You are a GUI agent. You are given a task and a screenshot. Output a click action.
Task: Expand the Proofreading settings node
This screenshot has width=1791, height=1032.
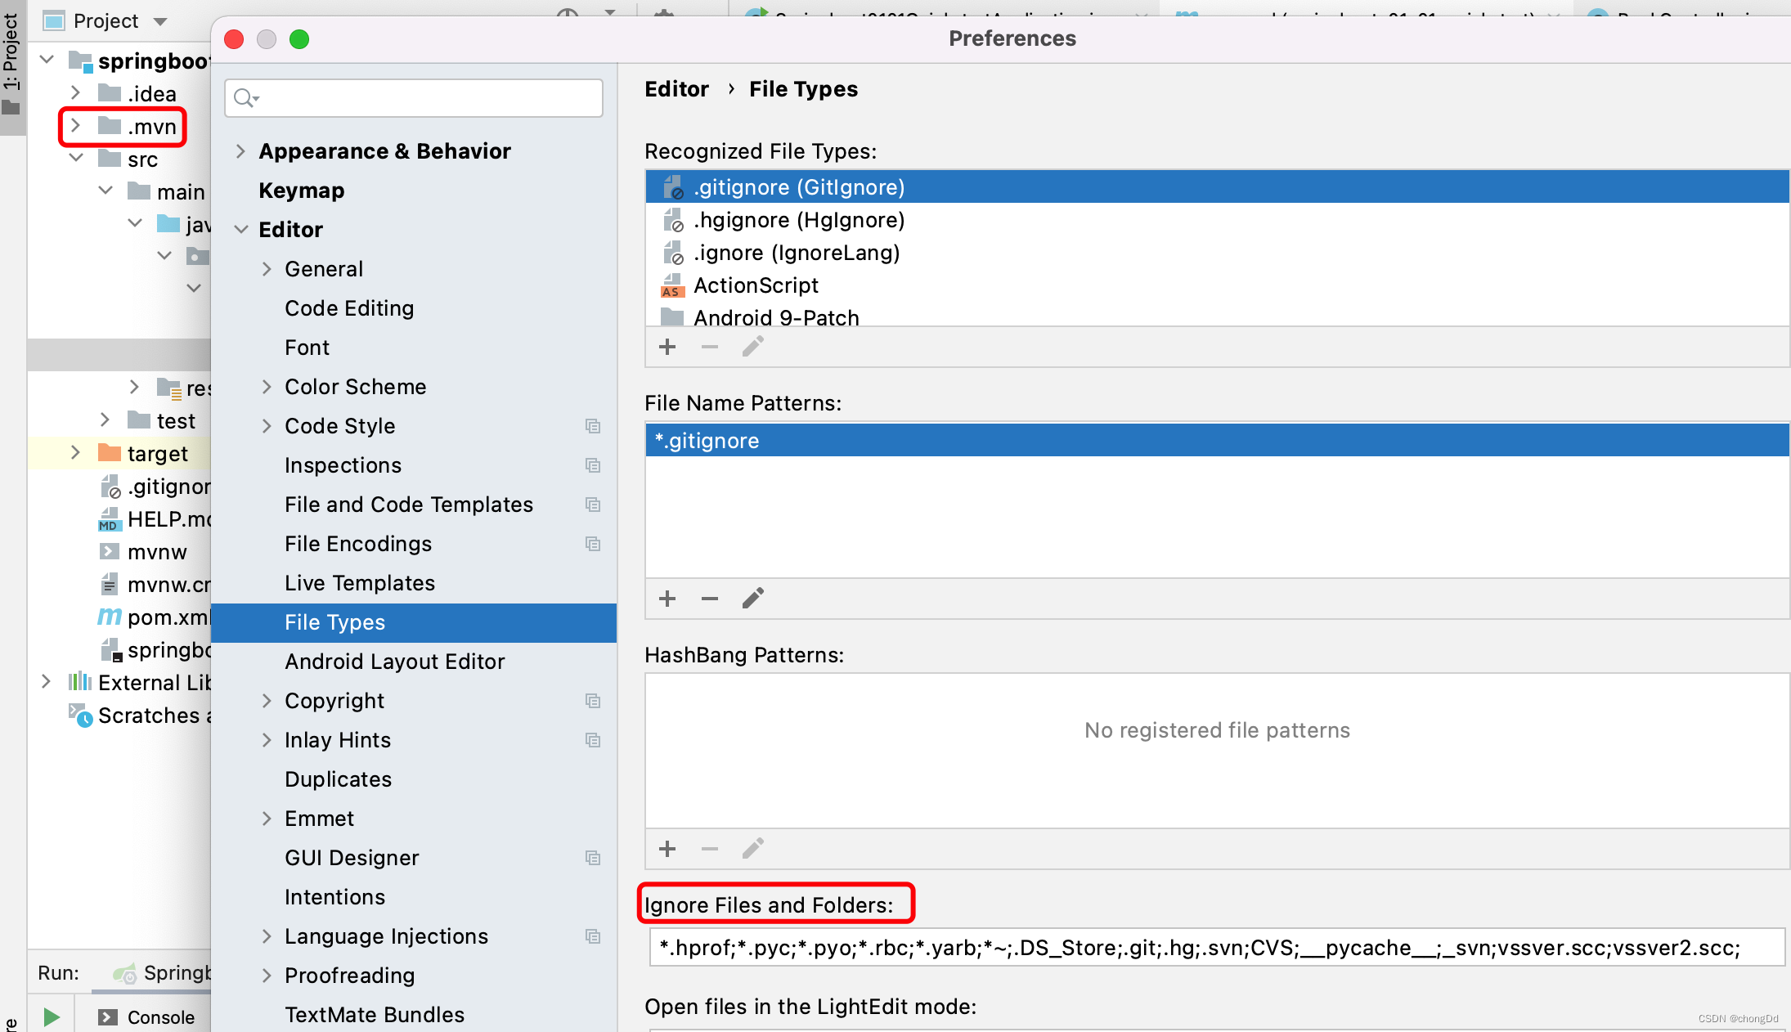(267, 976)
